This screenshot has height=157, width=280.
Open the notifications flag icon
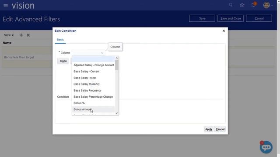(x=254, y=5)
